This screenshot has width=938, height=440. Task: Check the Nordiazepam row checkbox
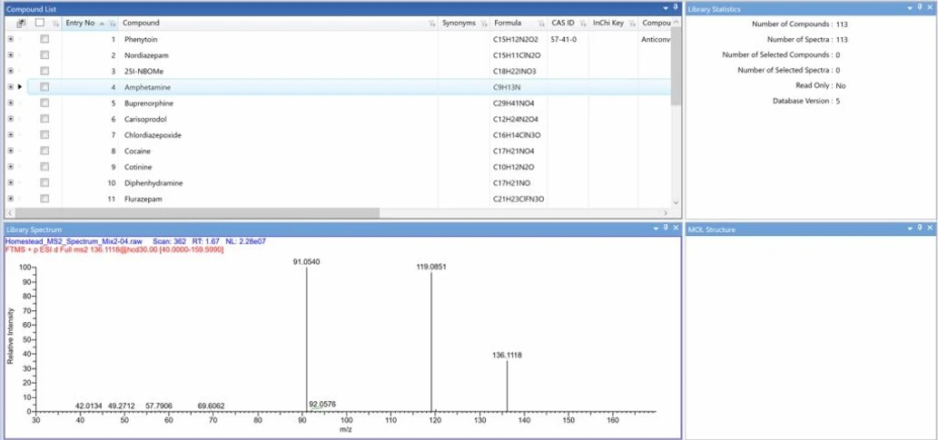tap(44, 55)
